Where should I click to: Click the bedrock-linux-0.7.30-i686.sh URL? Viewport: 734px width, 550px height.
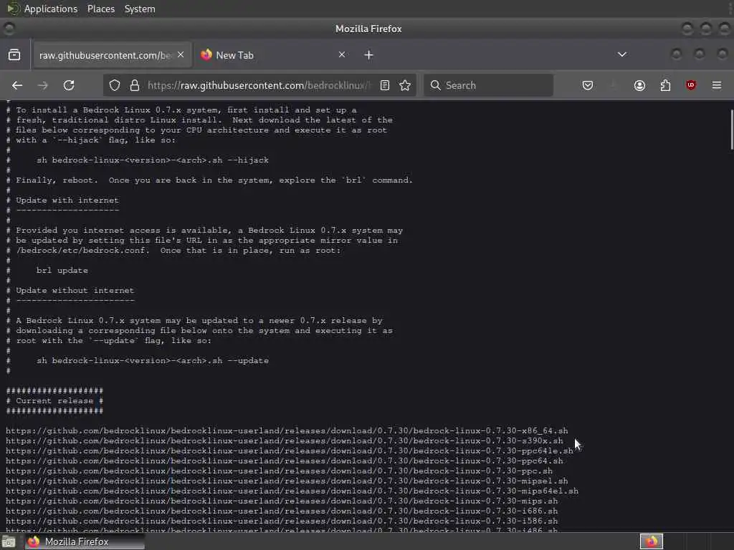pos(281,511)
